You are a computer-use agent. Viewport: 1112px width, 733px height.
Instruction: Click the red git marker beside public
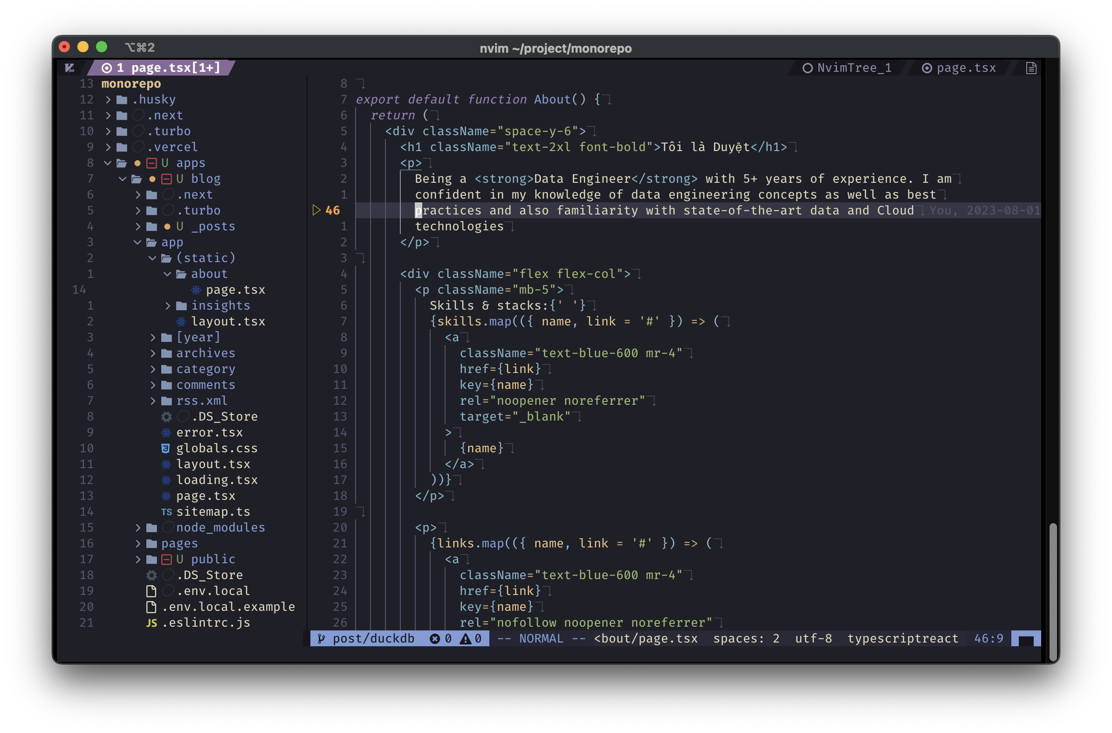[166, 559]
